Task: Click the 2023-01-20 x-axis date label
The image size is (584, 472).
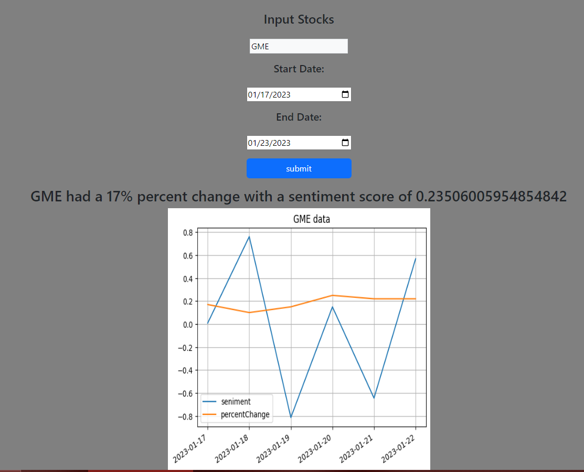Action: tap(314, 449)
